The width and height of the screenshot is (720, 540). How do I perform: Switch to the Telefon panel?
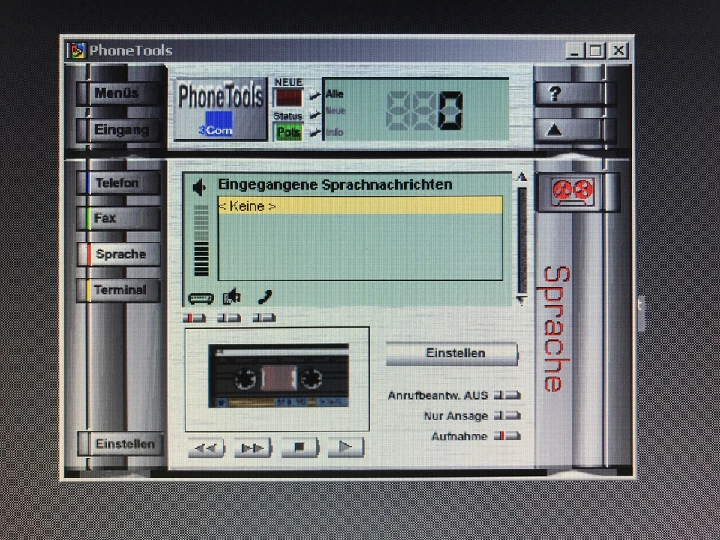click(x=118, y=183)
